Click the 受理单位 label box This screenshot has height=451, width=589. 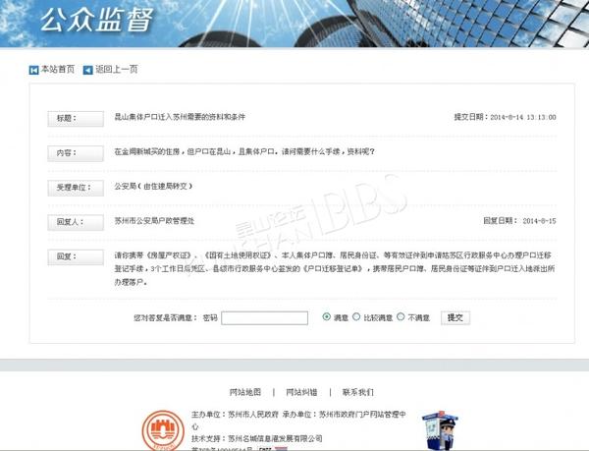click(x=77, y=187)
